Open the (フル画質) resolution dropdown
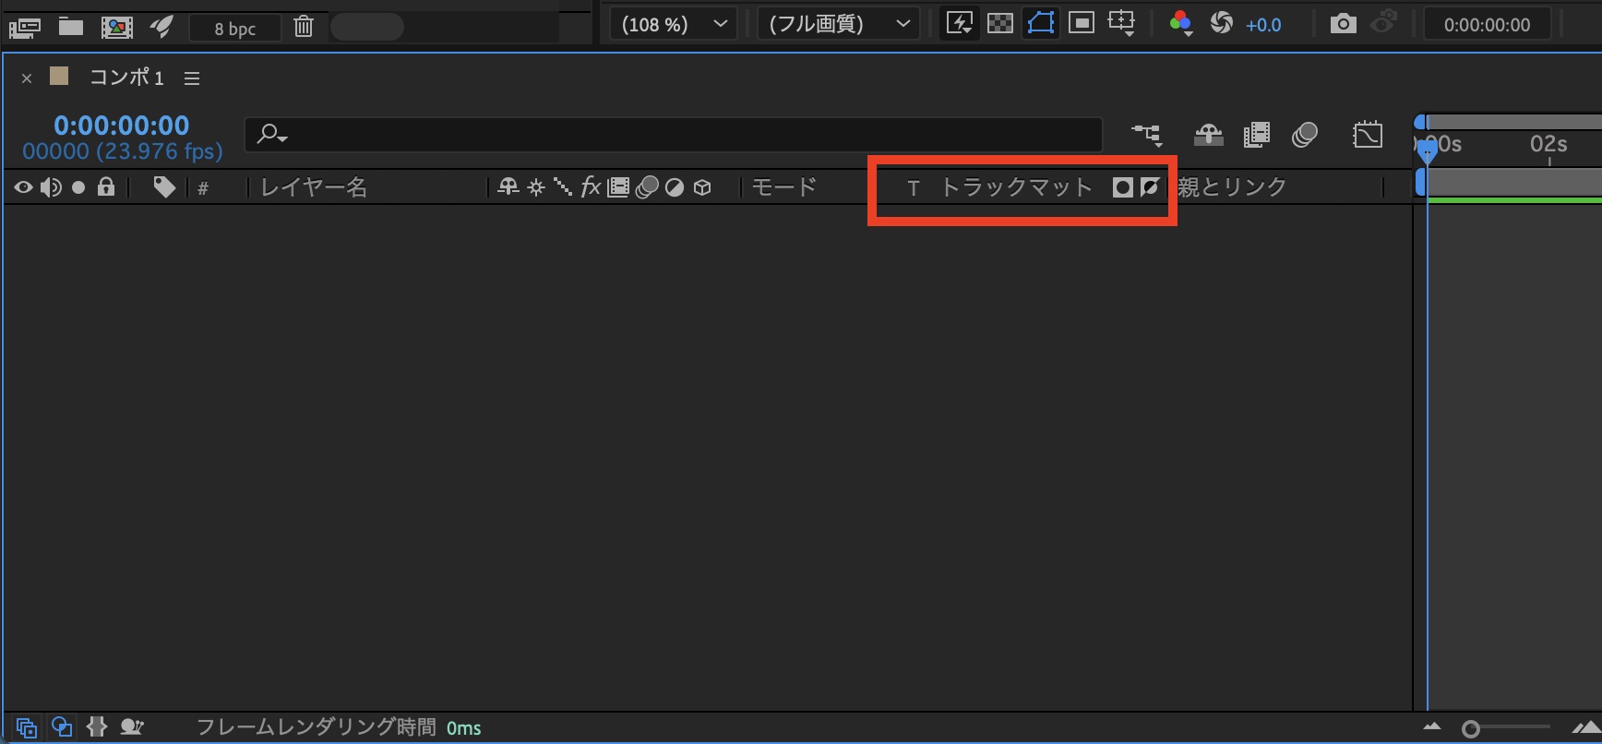The height and width of the screenshot is (744, 1602). click(839, 25)
